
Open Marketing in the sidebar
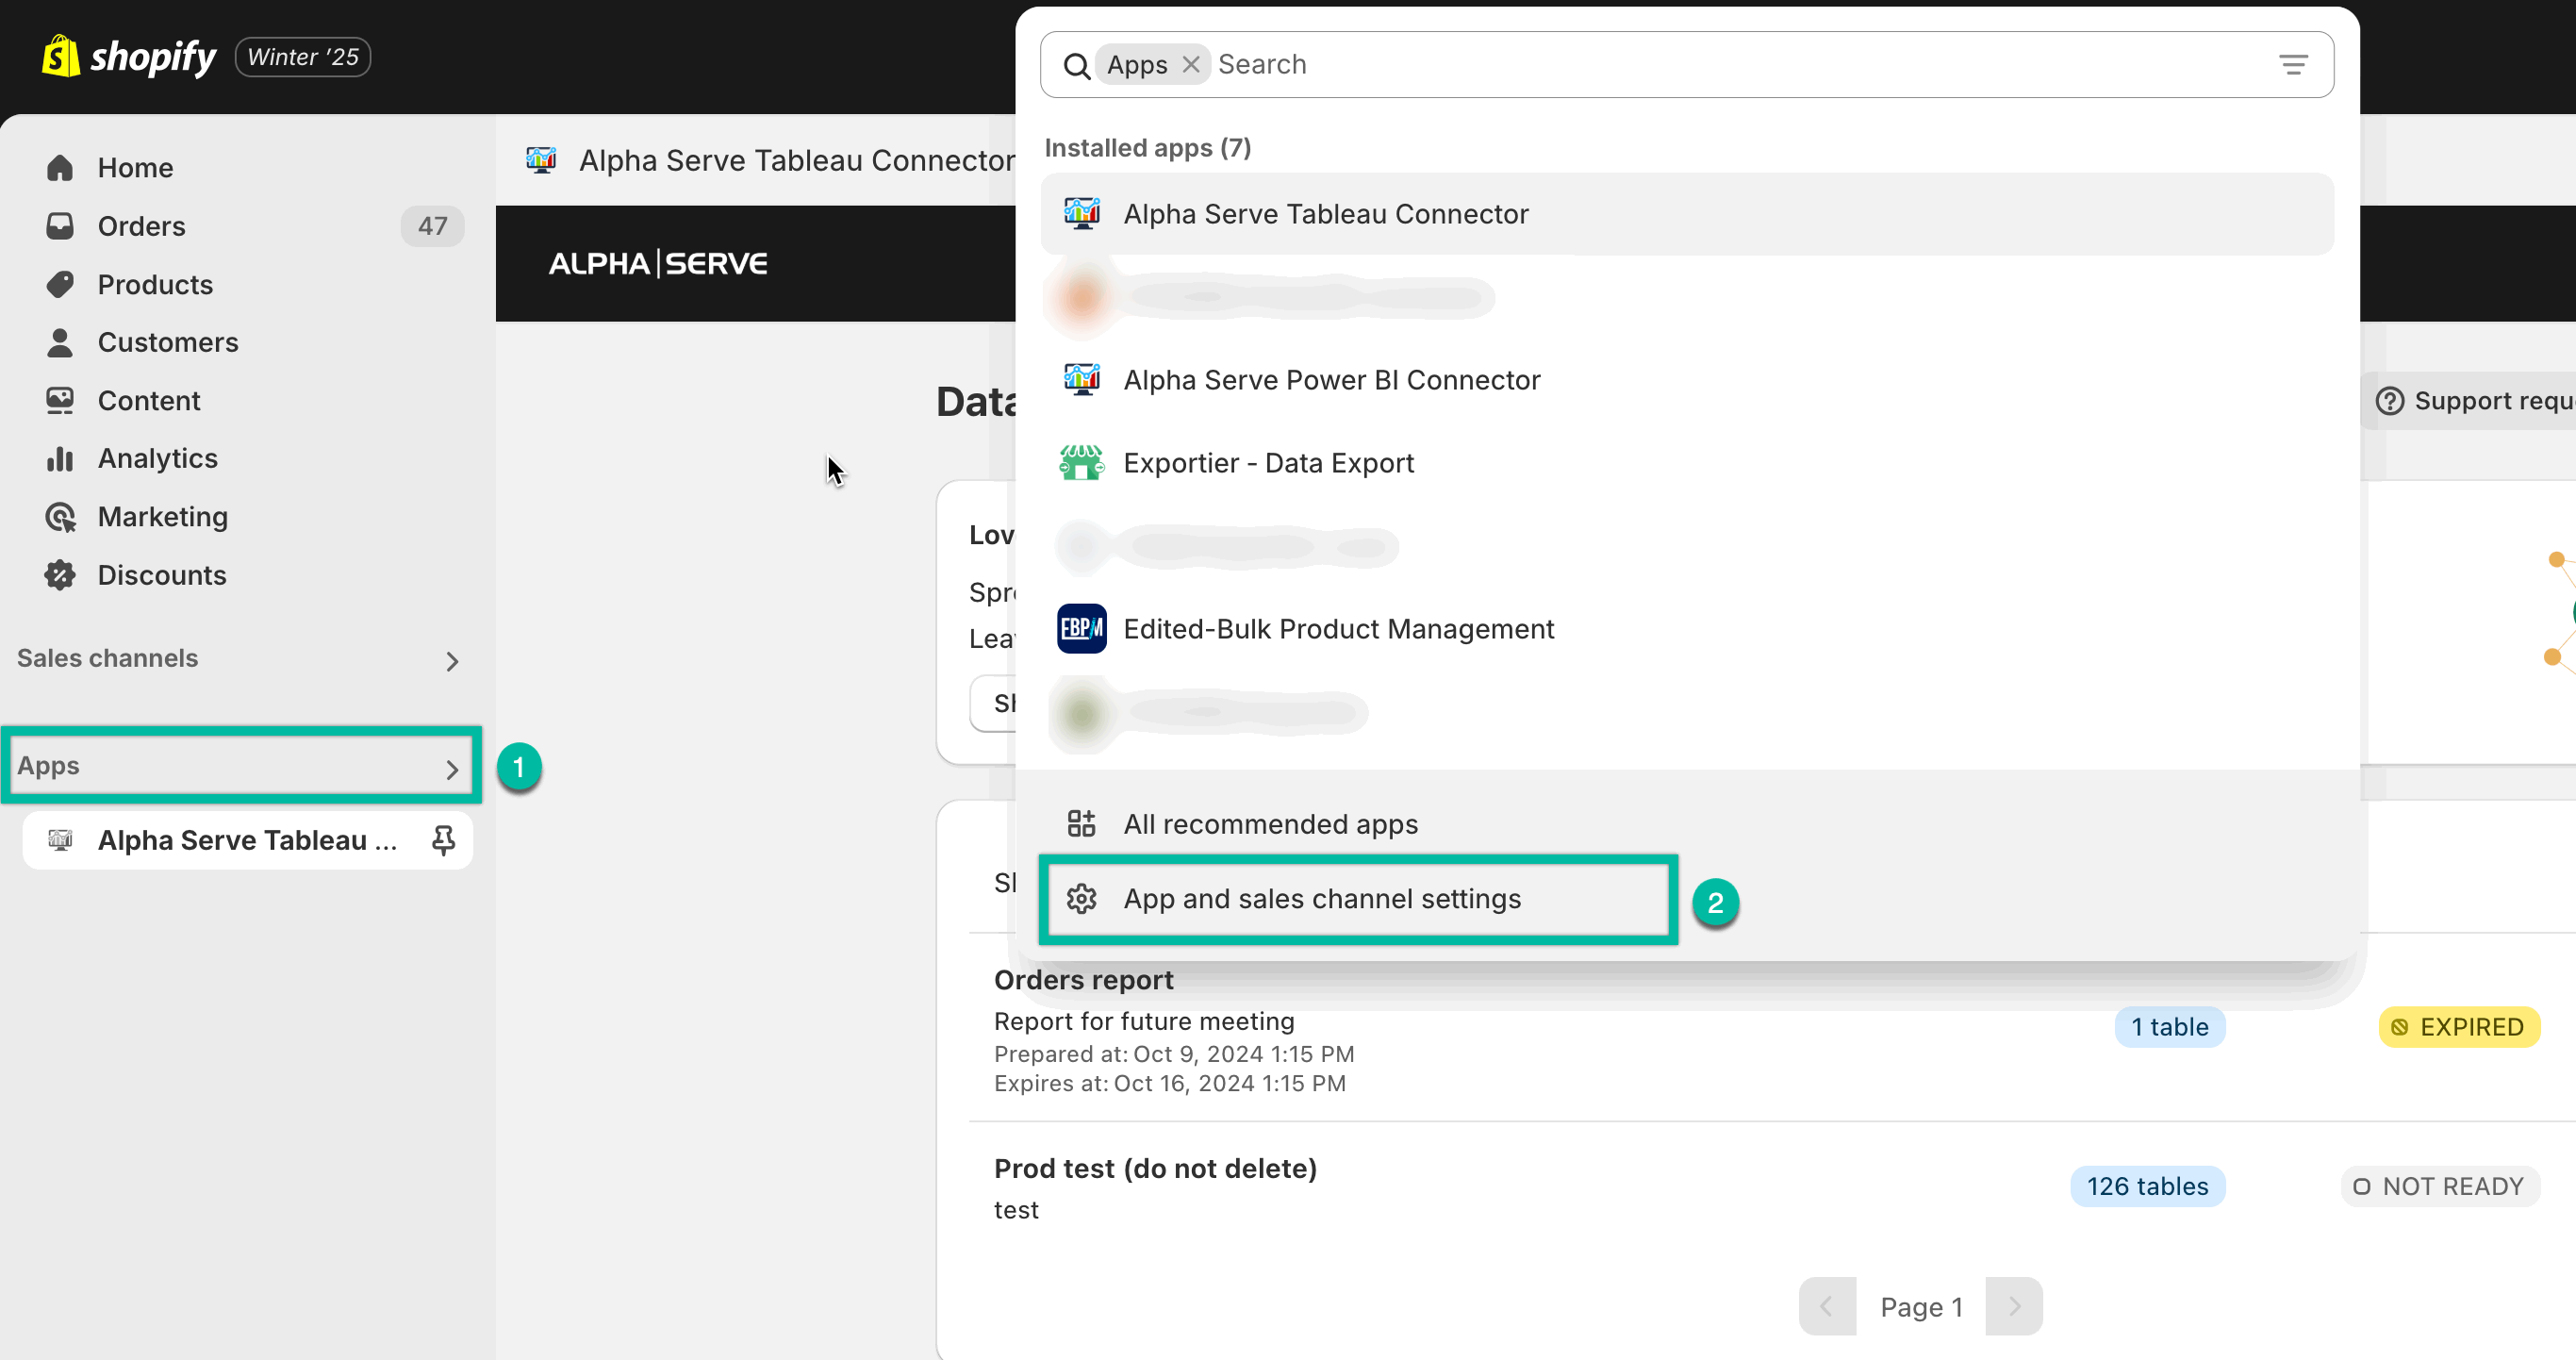(x=163, y=516)
